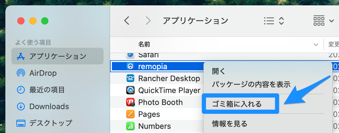Click the Downloads arrow icon
339x133 pixels.
coord(21,106)
